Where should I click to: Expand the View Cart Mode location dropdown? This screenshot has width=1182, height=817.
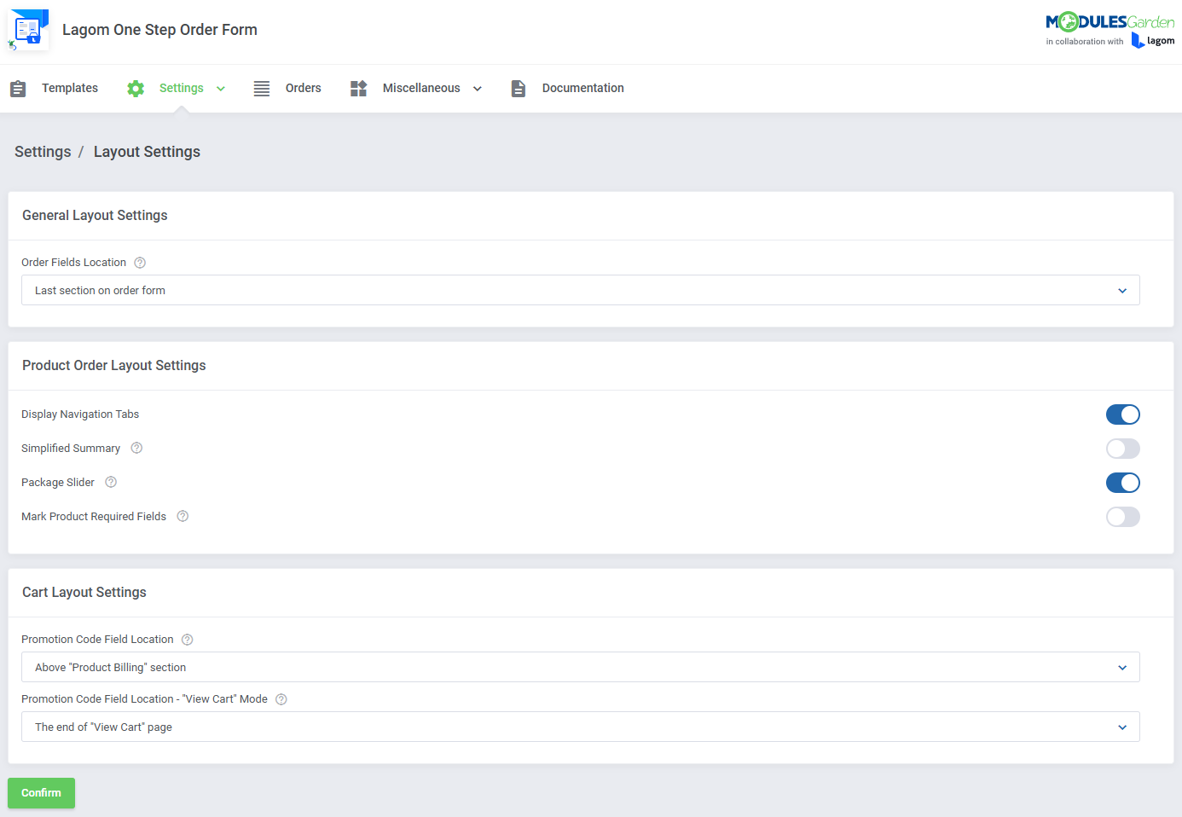[x=581, y=727]
